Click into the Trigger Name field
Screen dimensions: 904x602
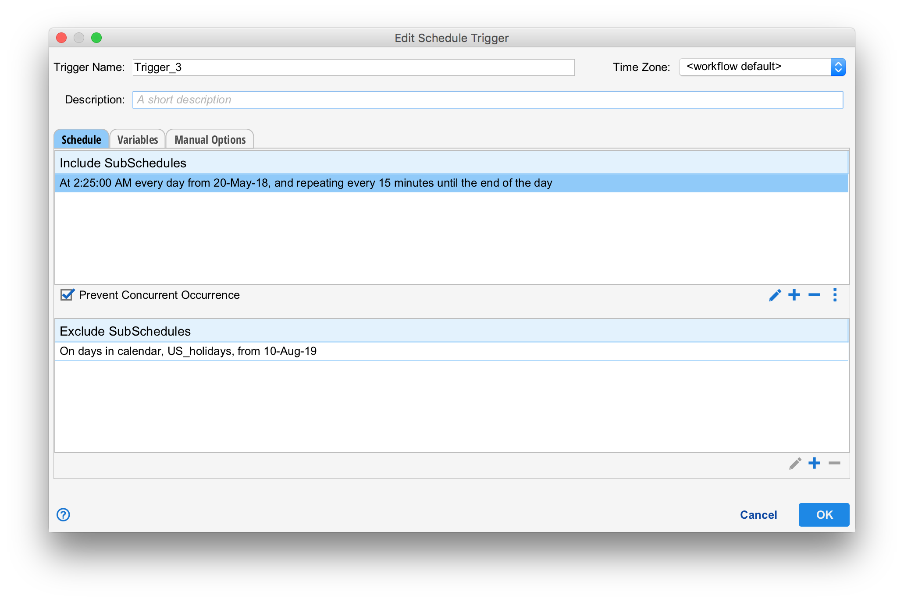point(353,67)
